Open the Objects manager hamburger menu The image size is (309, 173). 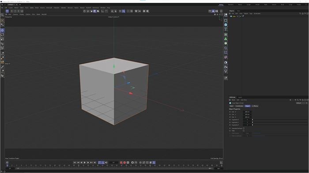click(x=230, y=14)
